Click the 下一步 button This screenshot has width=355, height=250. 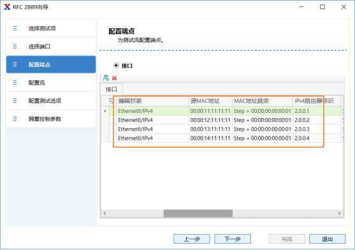pyautogui.click(x=233, y=239)
